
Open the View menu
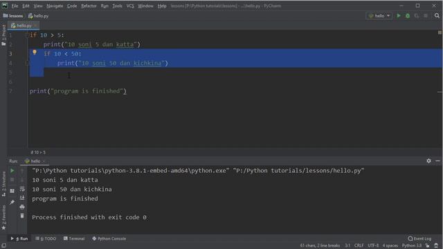click(38, 6)
